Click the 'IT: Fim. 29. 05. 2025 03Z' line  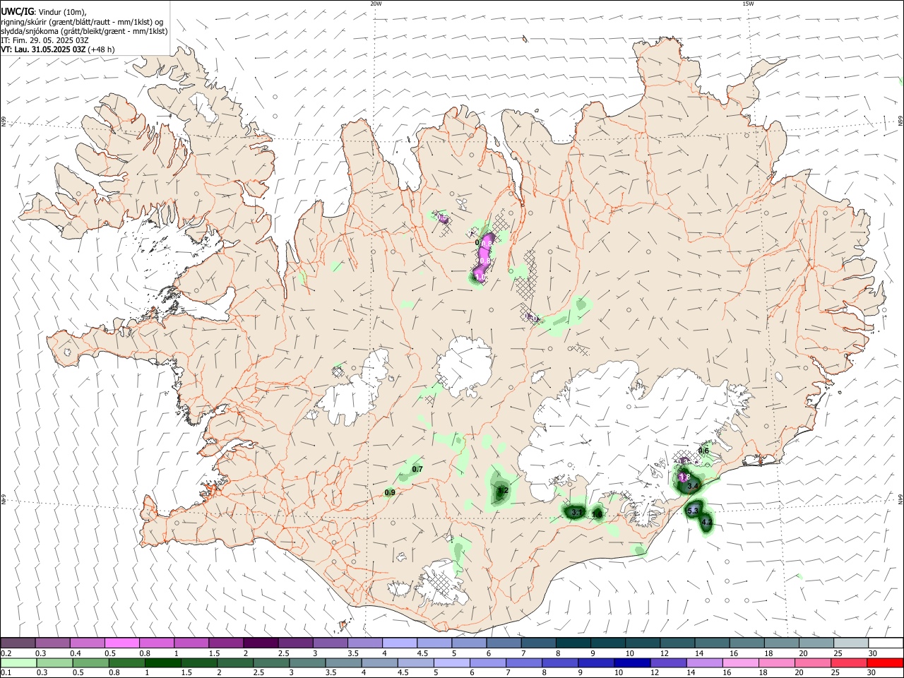[44, 40]
